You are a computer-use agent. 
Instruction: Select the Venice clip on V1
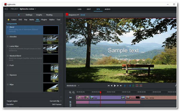coord(133,98)
